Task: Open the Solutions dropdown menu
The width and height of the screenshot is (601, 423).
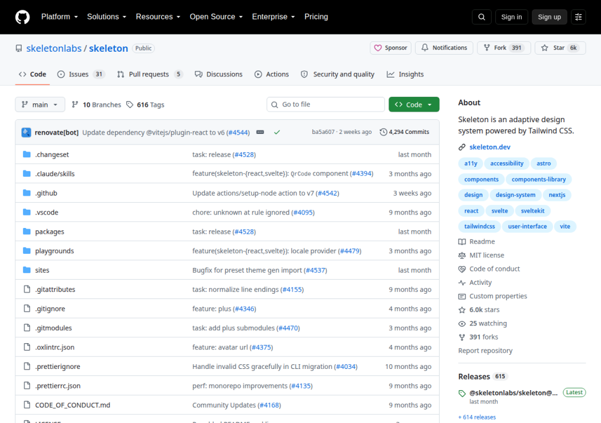Action: [x=107, y=17]
